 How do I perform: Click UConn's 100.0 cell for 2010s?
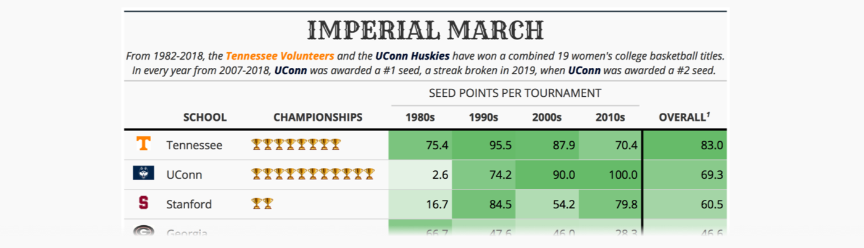pyautogui.click(x=621, y=175)
